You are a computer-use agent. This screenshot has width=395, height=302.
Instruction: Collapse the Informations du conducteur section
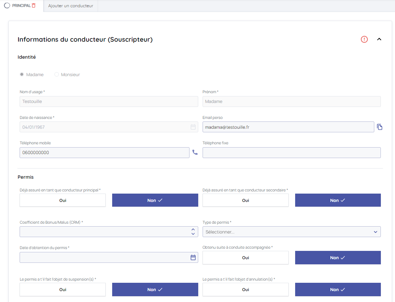379,39
